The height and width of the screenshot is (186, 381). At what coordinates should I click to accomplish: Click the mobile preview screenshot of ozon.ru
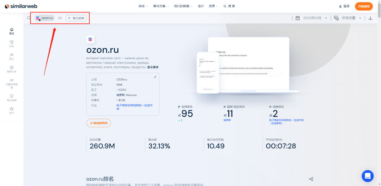208,73
